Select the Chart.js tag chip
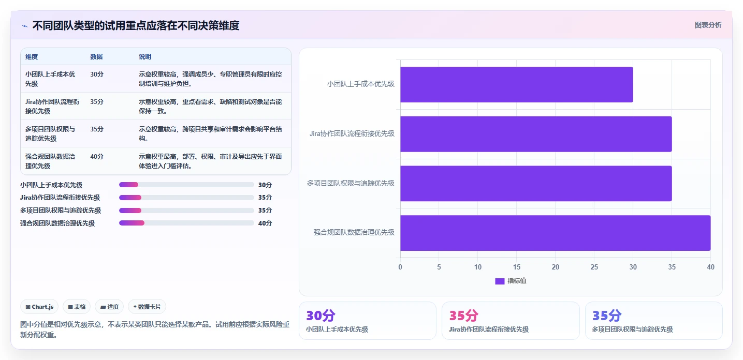Image resolution: width=743 pixels, height=360 pixels. click(x=40, y=307)
